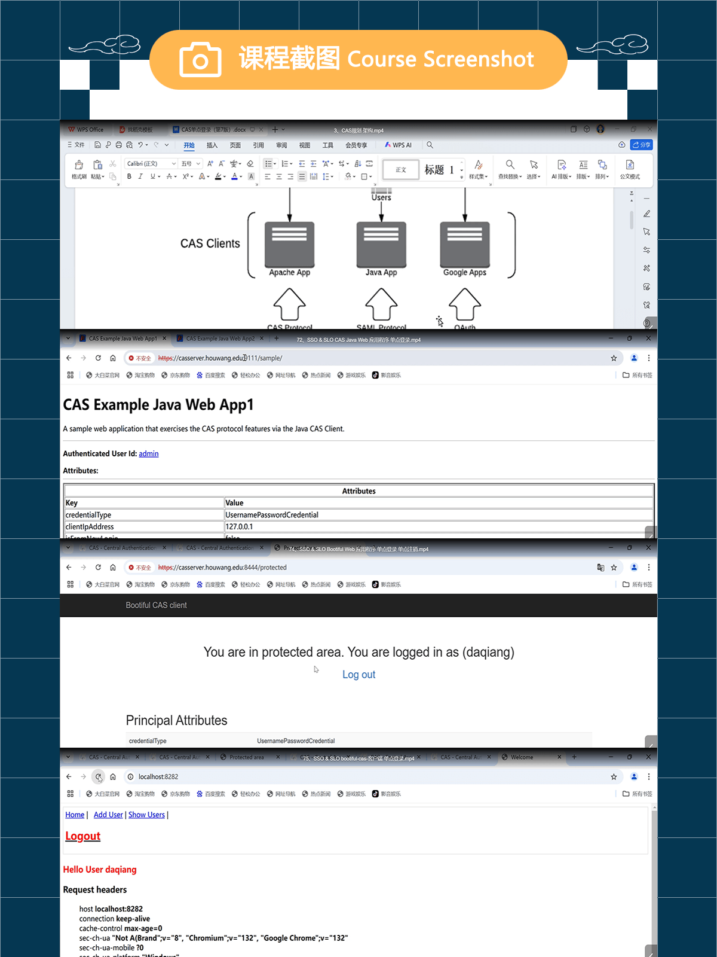Click the translate icon in the casserver:8444 address bar
Viewport: 717px width, 957px height.
pyautogui.click(x=600, y=568)
